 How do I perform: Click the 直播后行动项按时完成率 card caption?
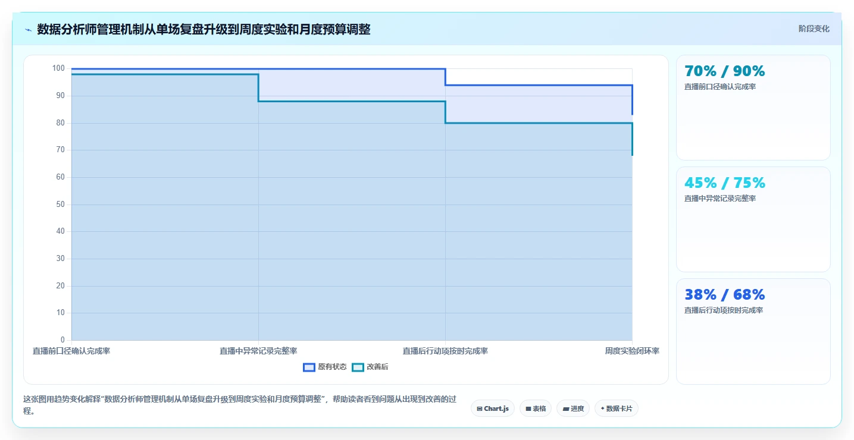[x=724, y=310]
